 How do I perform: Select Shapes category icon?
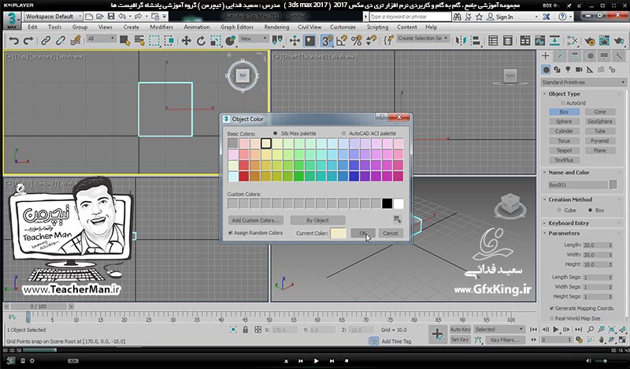(x=557, y=69)
